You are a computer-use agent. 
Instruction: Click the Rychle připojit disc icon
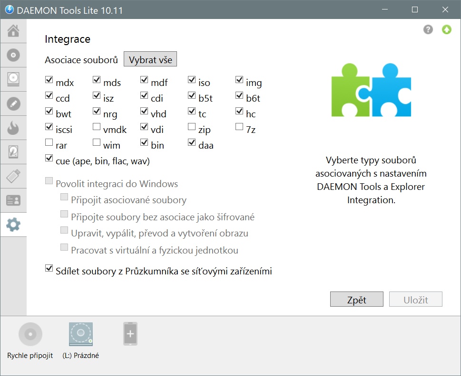point(30,334)
